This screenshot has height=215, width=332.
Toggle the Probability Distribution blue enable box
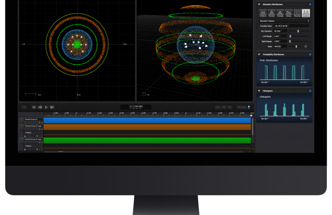point(311,54)
